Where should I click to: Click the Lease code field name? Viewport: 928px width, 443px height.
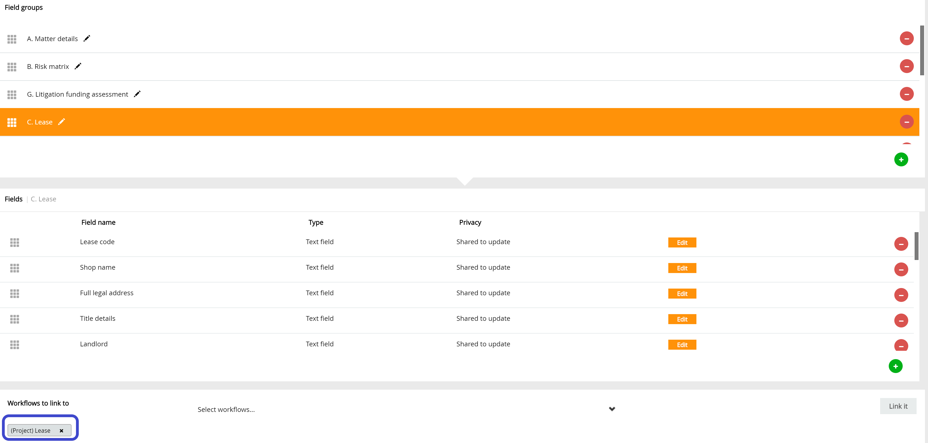pos(97,242)
